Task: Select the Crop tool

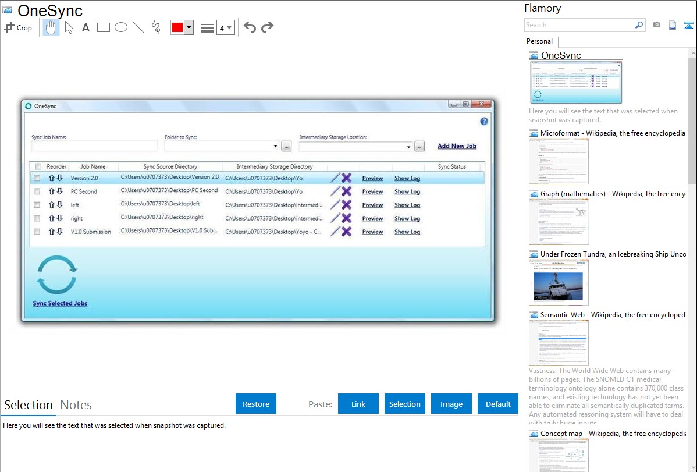Action: 18,27
